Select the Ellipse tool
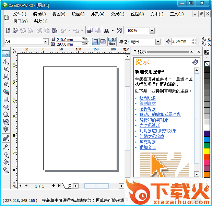 tap(6, 107)
